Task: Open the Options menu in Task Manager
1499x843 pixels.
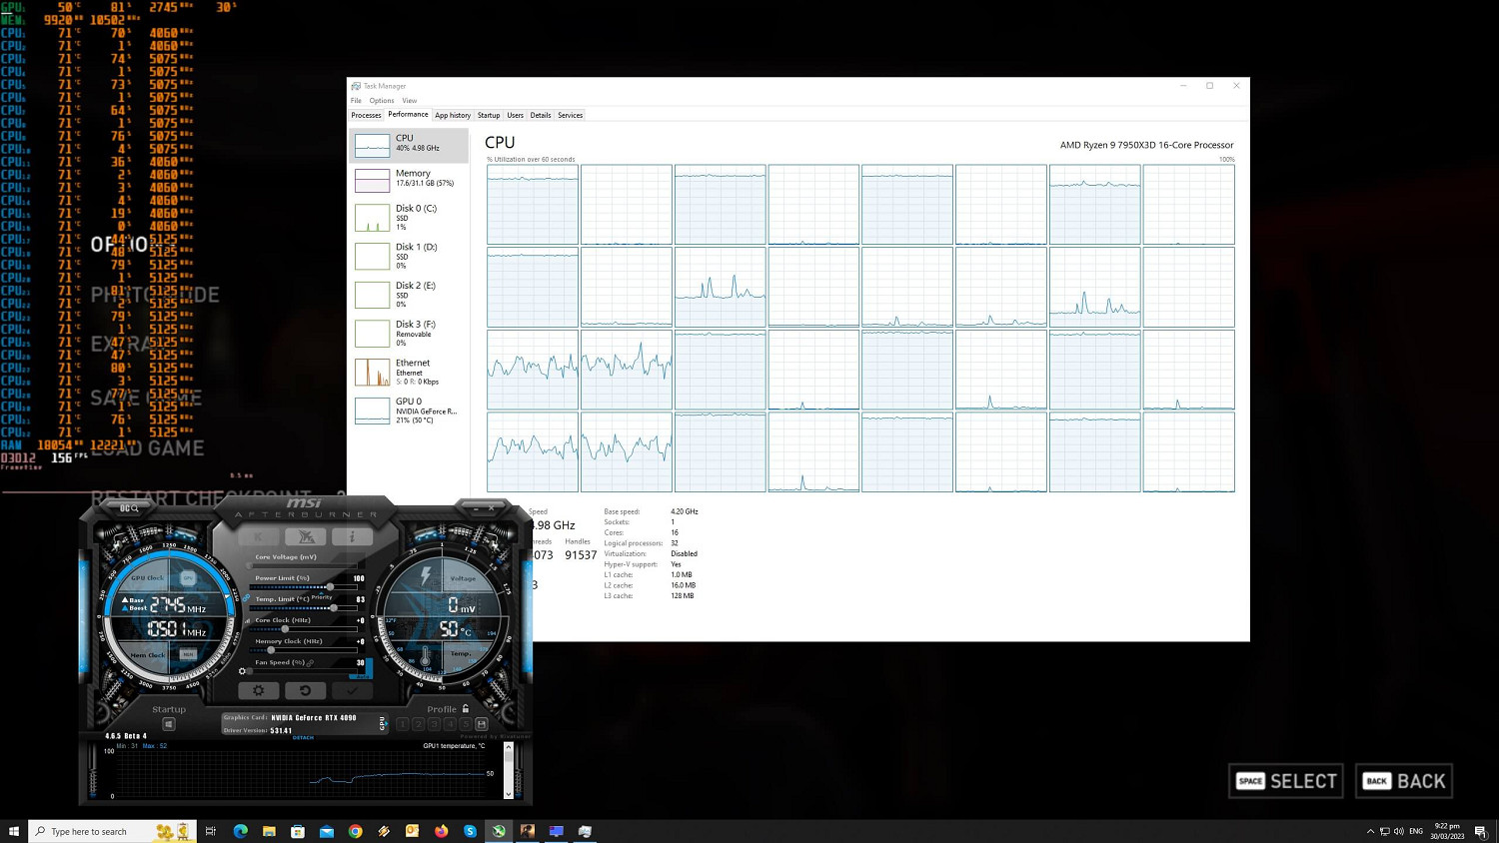Action: (382, 101)
